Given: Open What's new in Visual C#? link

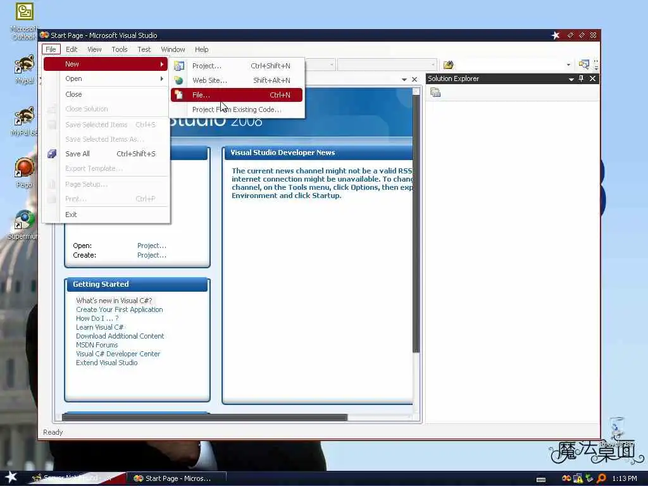Looking at the screenshot, I should tap(114, 301).
